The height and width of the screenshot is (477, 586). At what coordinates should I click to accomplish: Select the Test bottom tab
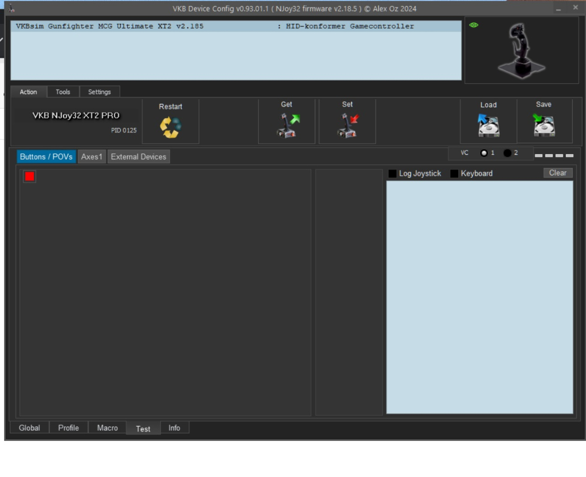143,428
